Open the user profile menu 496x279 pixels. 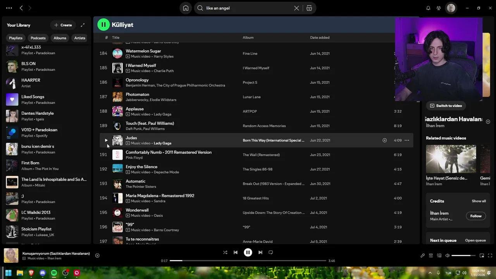point(451,8)
